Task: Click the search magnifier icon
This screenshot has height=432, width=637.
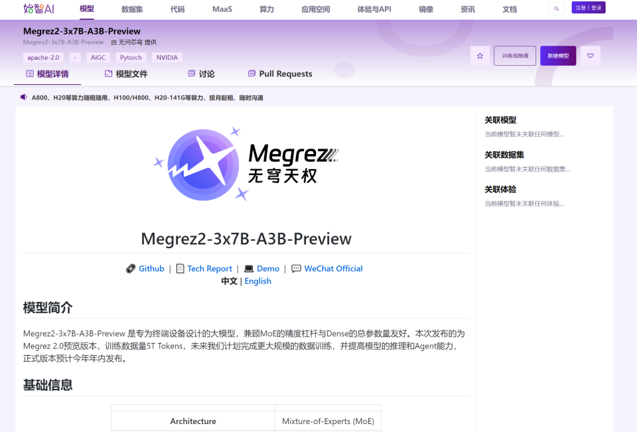Action: [x=556, y=9]
